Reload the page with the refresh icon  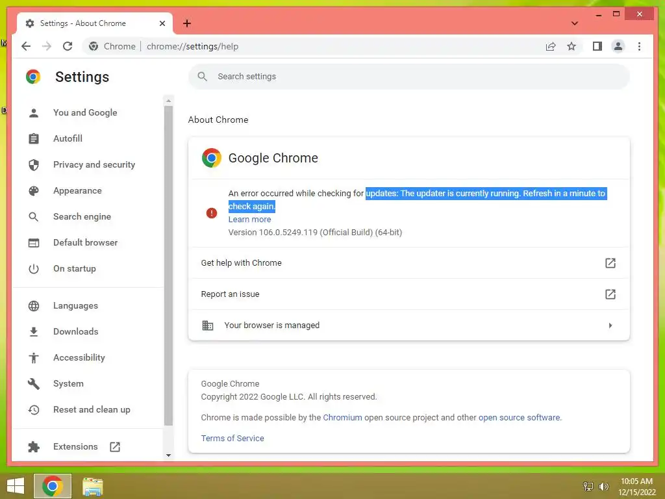(x=68, y=46)
